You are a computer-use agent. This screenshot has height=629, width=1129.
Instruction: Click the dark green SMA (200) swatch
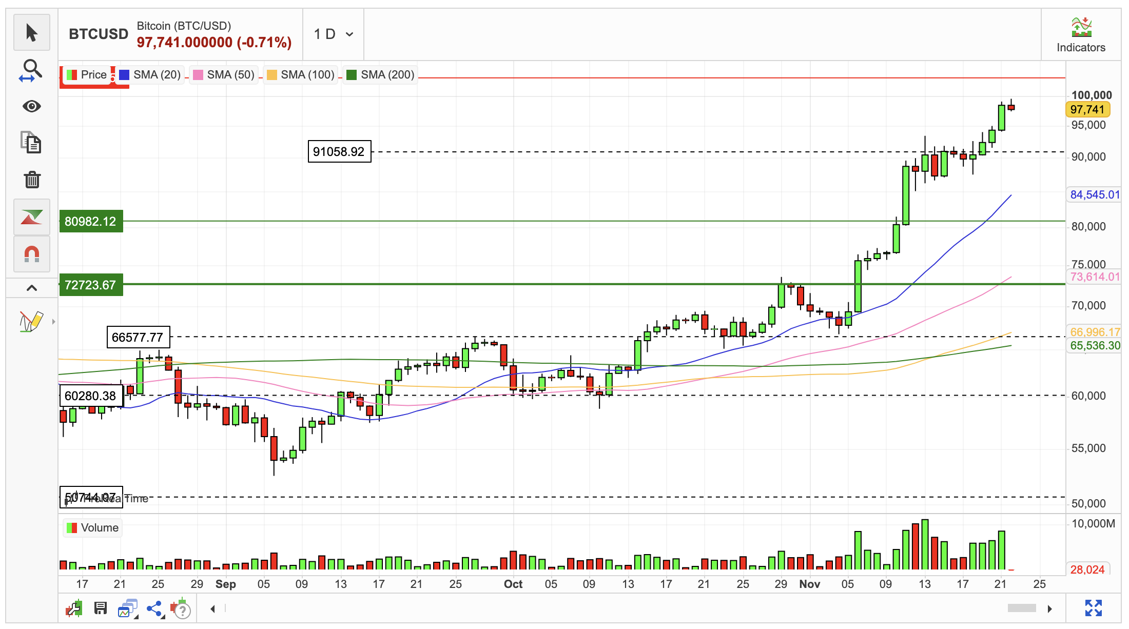click(352, 75)
